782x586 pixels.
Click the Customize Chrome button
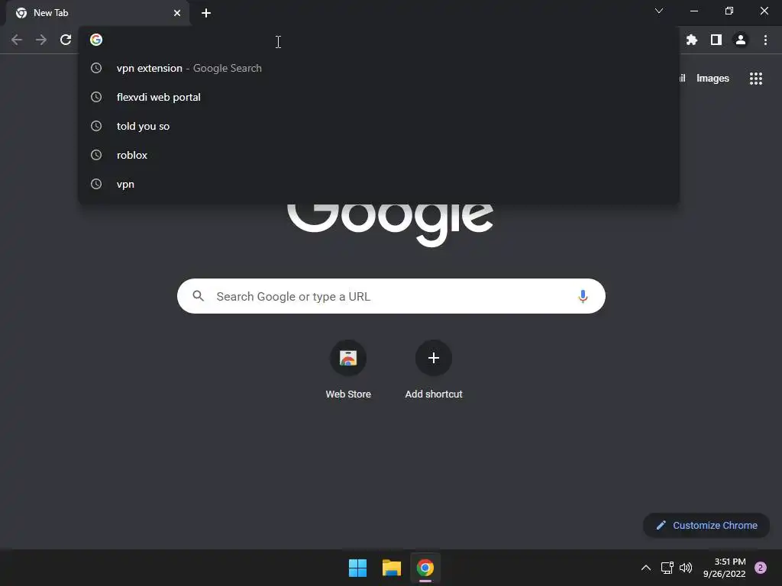pos(706,525)
